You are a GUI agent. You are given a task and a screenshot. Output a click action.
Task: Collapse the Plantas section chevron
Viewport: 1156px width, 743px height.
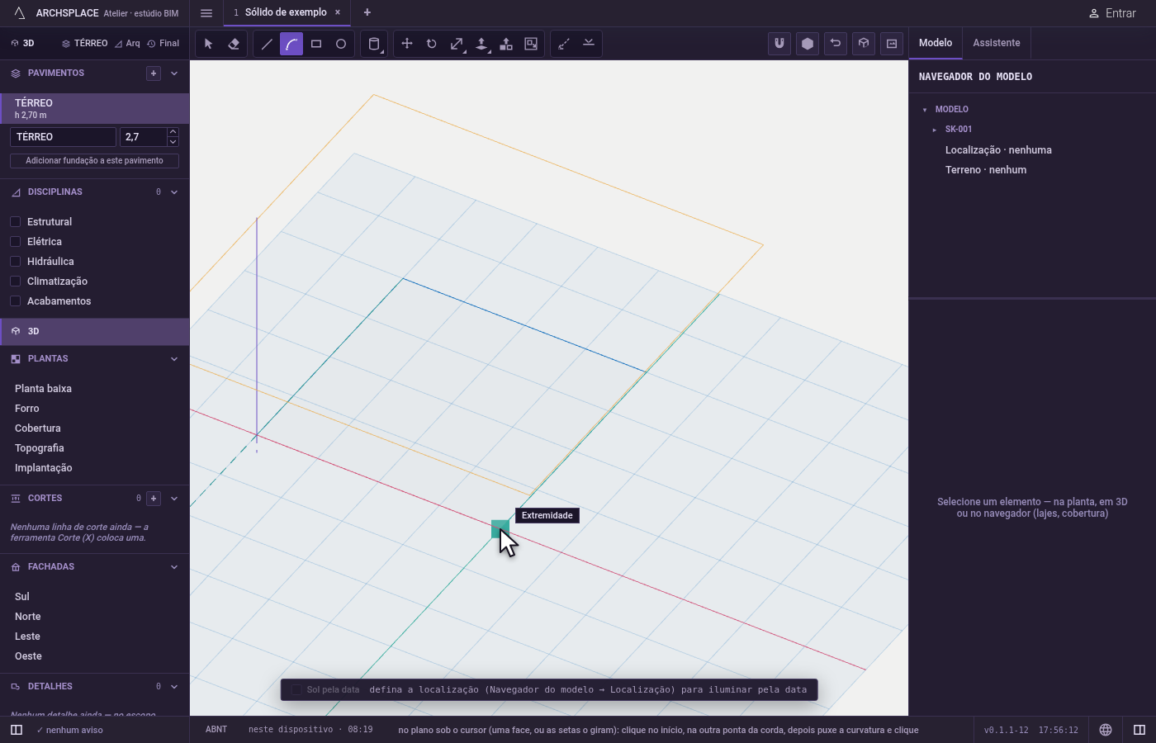(x=174, y=359)
